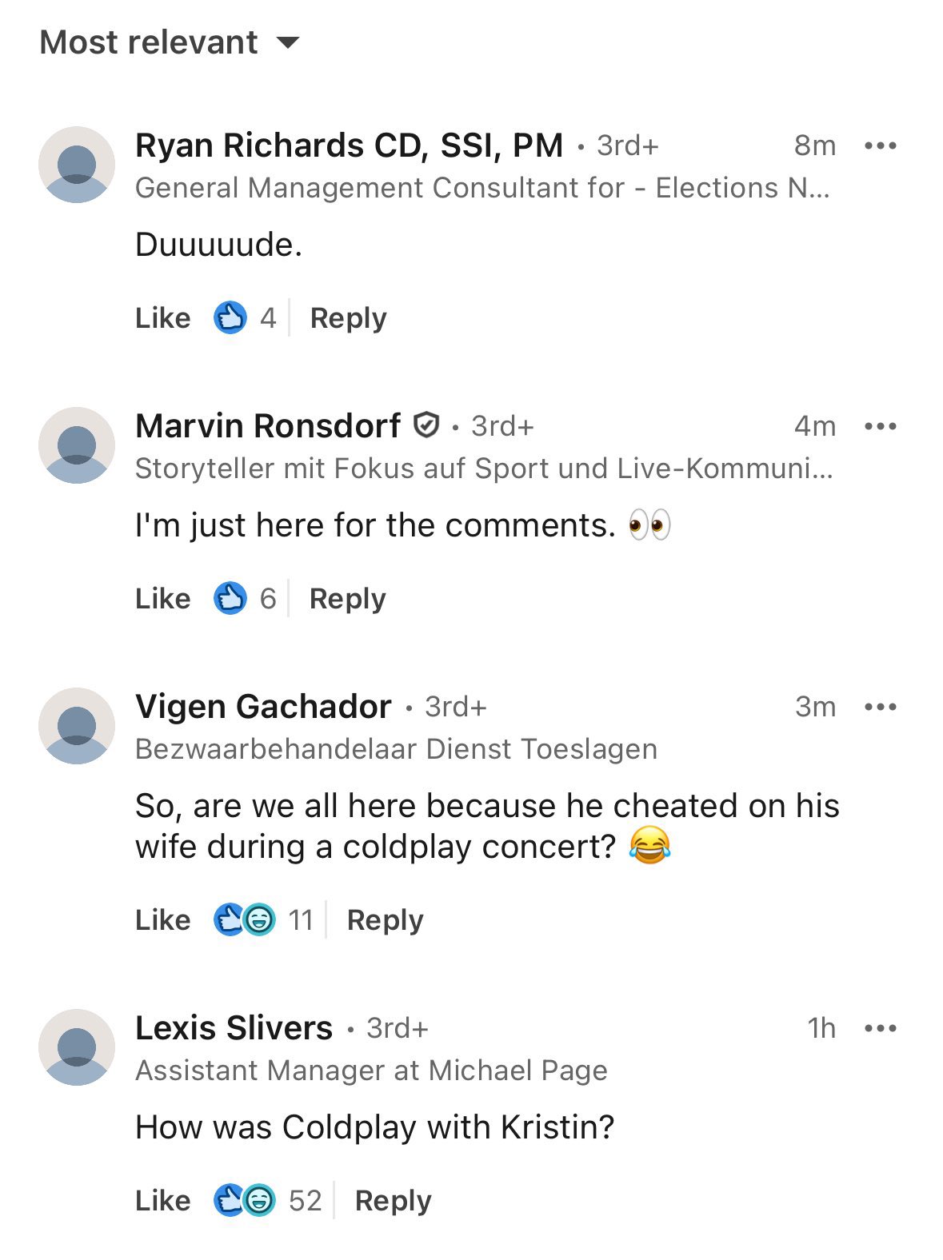View the 11 reactions on Vigen's comment

pos(263,919)
